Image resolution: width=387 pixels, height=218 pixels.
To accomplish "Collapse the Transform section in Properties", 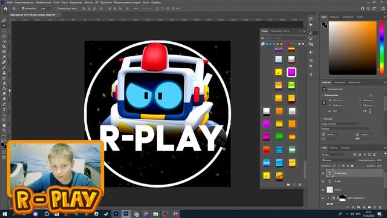I will [x=322, y=95].
